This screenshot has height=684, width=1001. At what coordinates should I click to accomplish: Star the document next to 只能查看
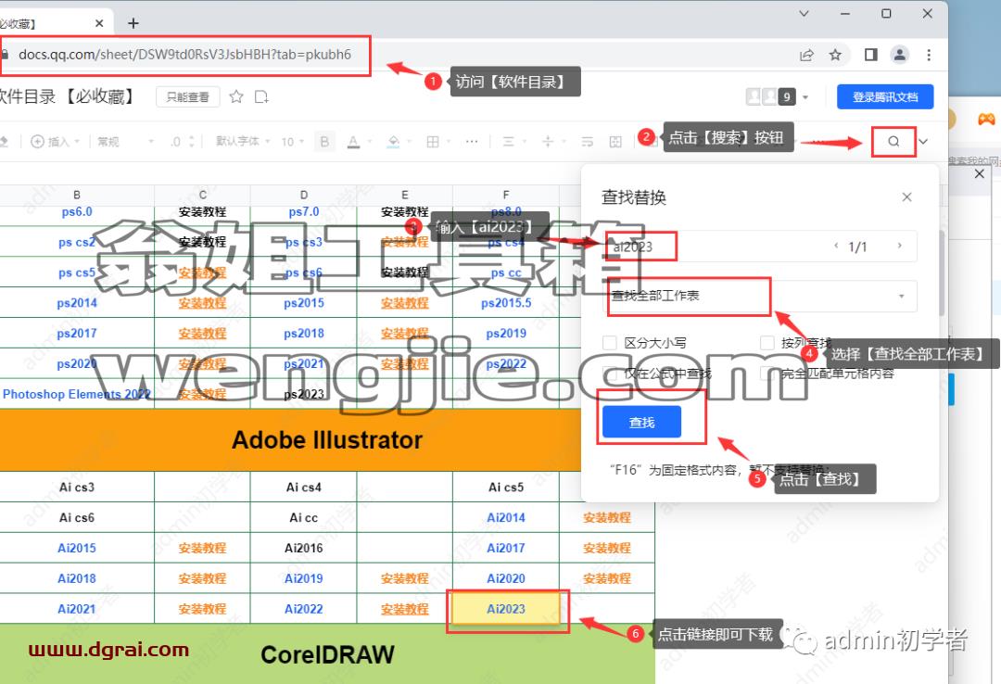pyautogui.click(x=236, y=96)
